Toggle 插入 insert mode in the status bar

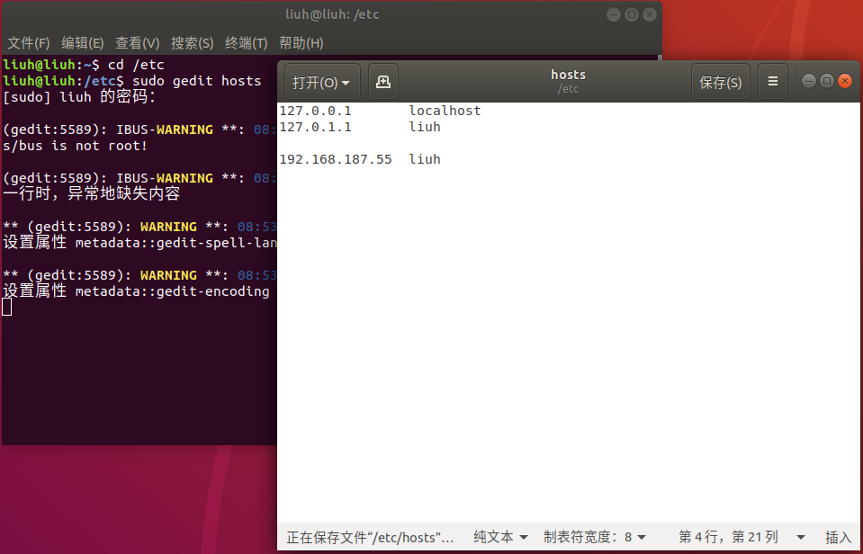tap(839, 537)
